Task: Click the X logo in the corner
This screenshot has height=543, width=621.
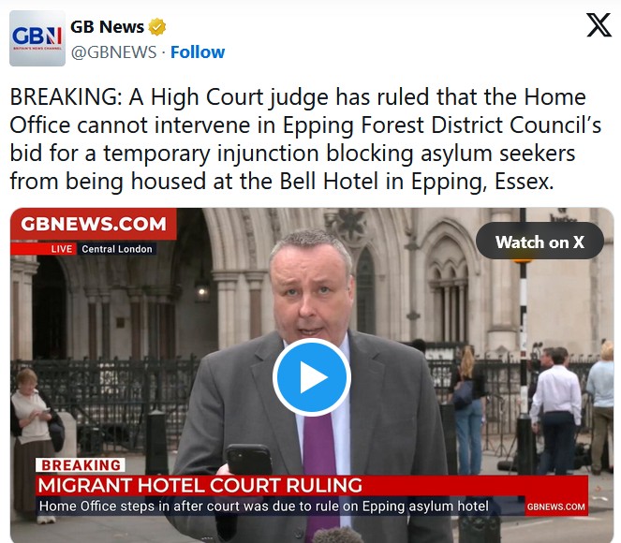Action: pos(599,25)
